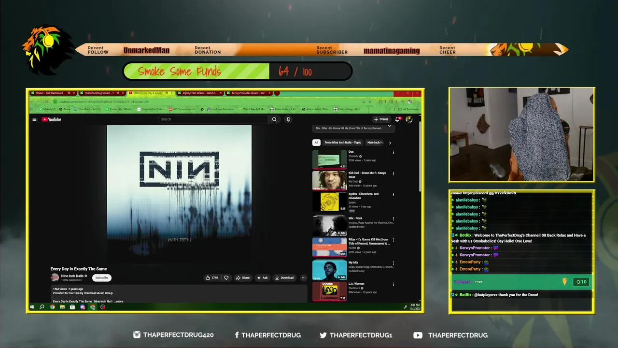Play Δyden Elsewhere yellow thumbnail
This screenshot has height=348, width=618.
(329, 202)
